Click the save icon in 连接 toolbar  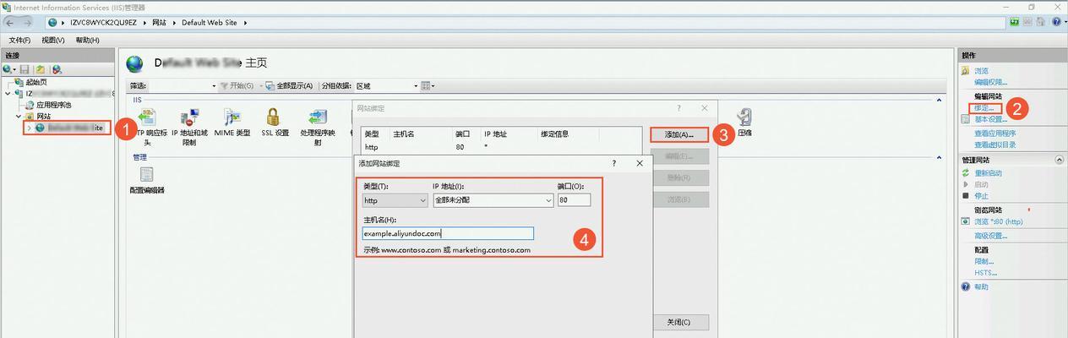[x=25, y=69]
